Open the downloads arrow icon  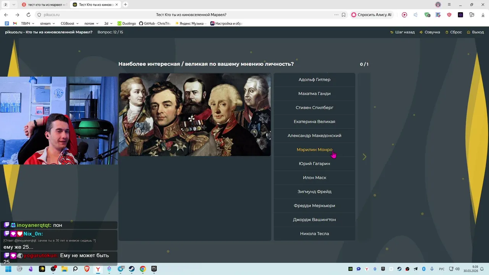[x=483, y=15]
